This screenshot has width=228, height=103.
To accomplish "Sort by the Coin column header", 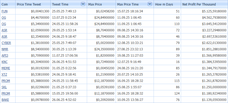I will pos(8,4).
